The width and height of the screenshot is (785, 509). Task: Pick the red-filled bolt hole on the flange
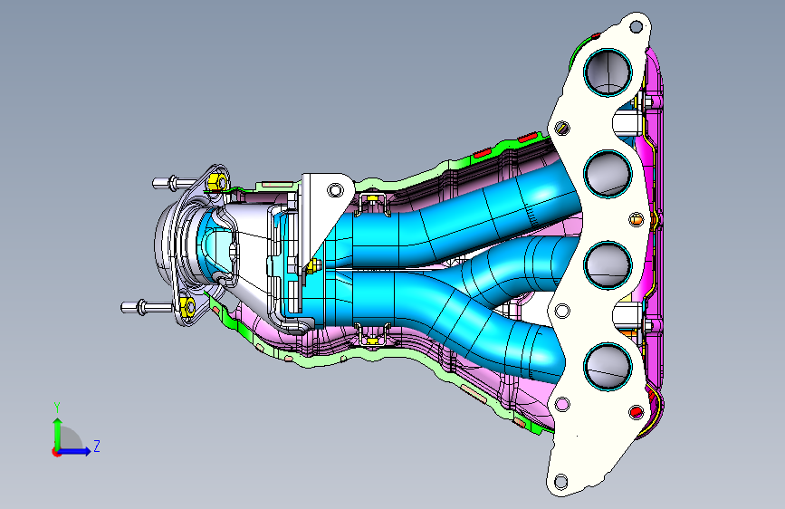[x=636, y=412]
